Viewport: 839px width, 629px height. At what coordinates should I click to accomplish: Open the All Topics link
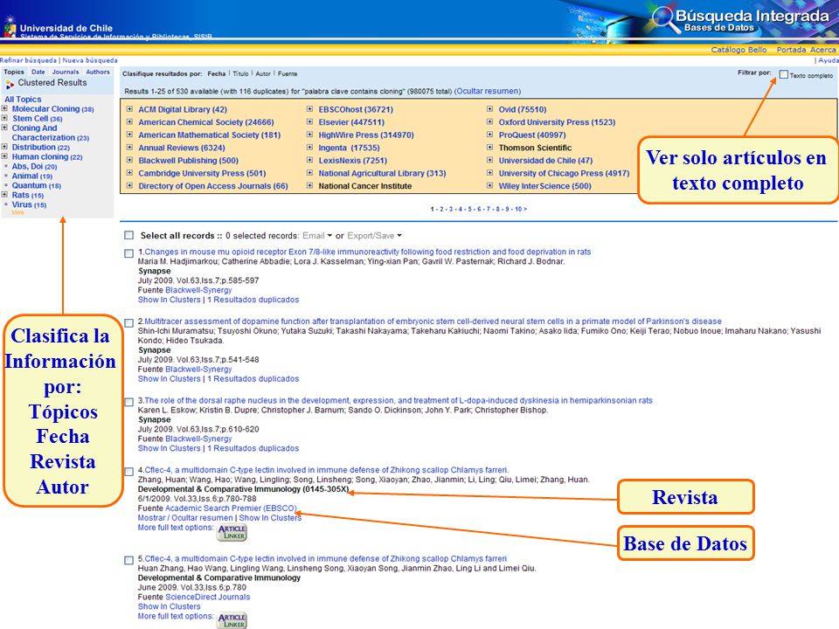23,100
